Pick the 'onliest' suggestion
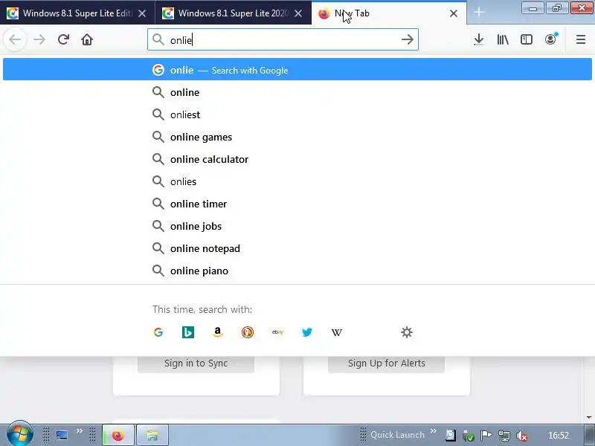This screenshot has height=446, width=595. point(297,114)
